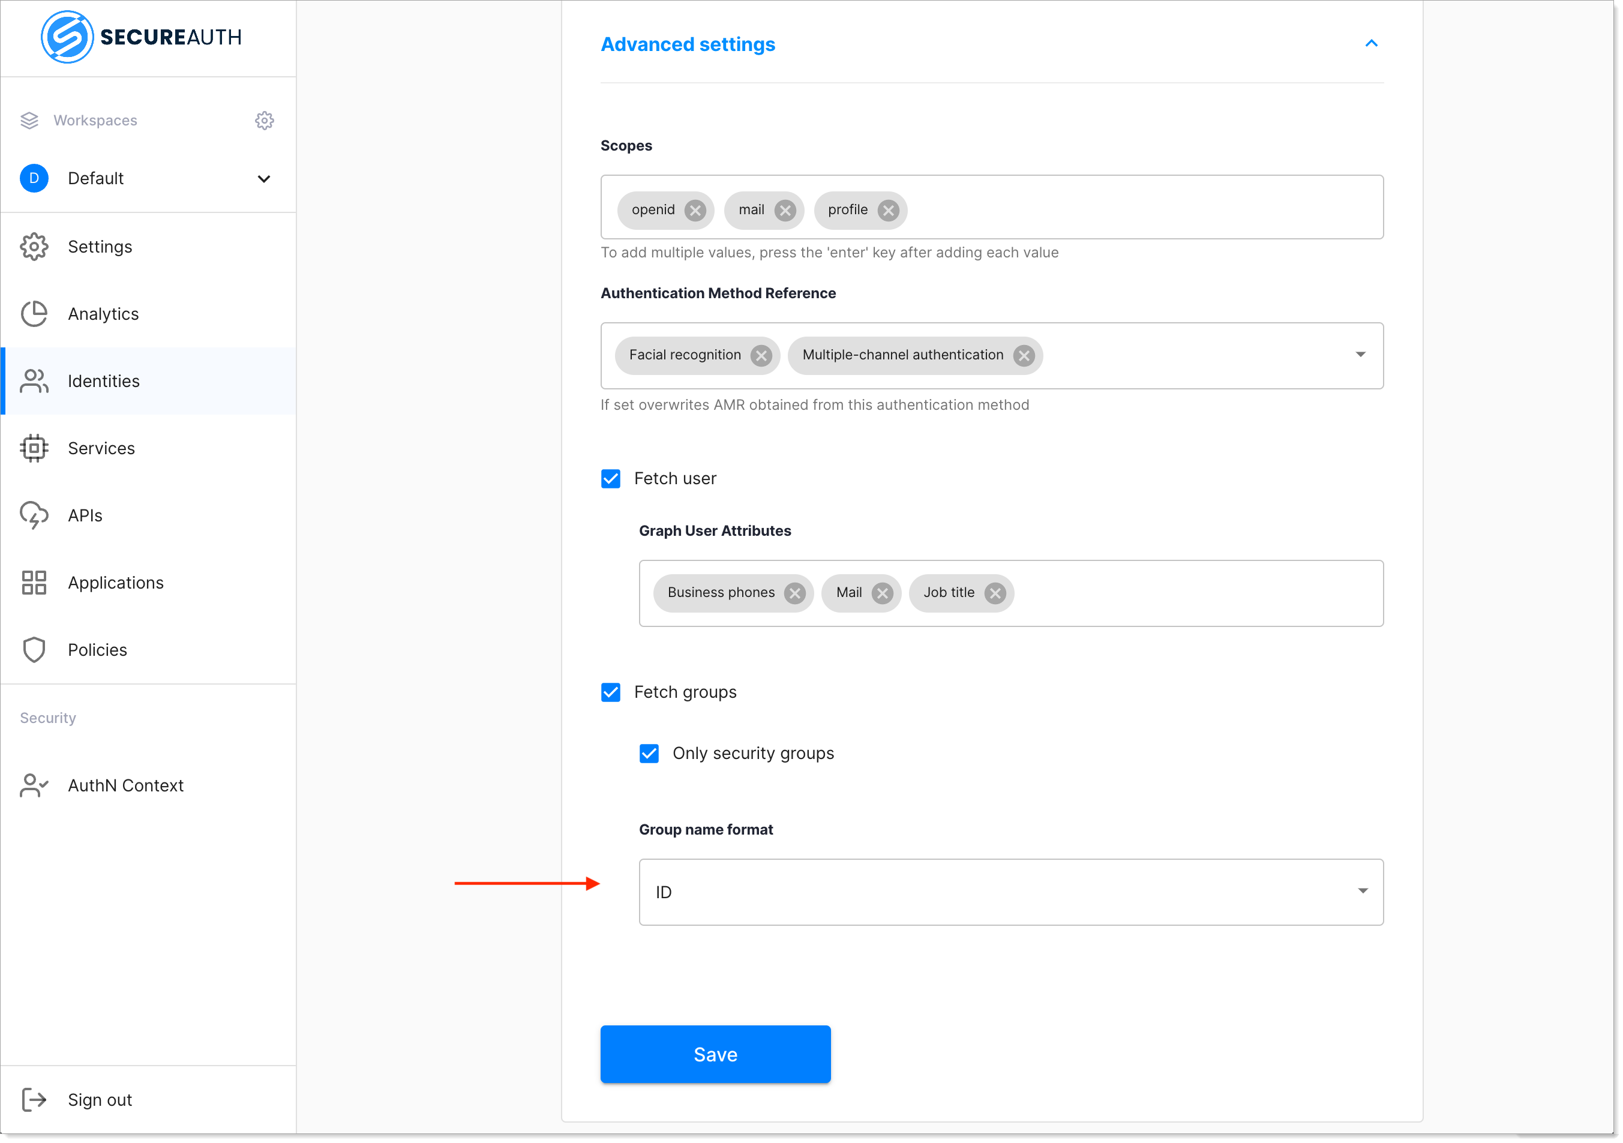
Task: Click the Analytics icon in sidebar
Action: (35, 313)
